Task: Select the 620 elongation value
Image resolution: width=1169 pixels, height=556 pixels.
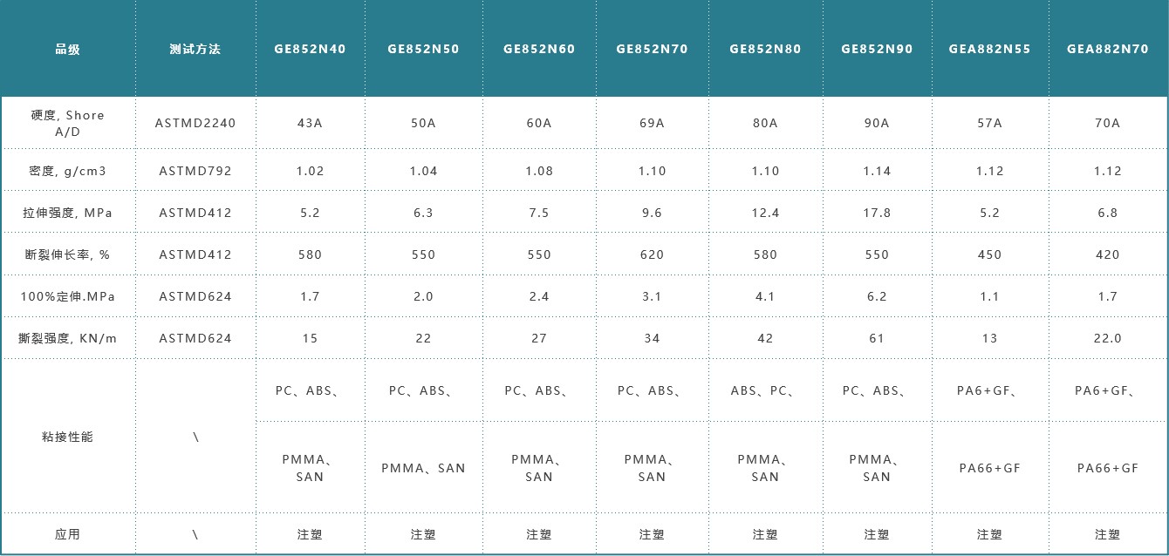Action: (652, 254)
